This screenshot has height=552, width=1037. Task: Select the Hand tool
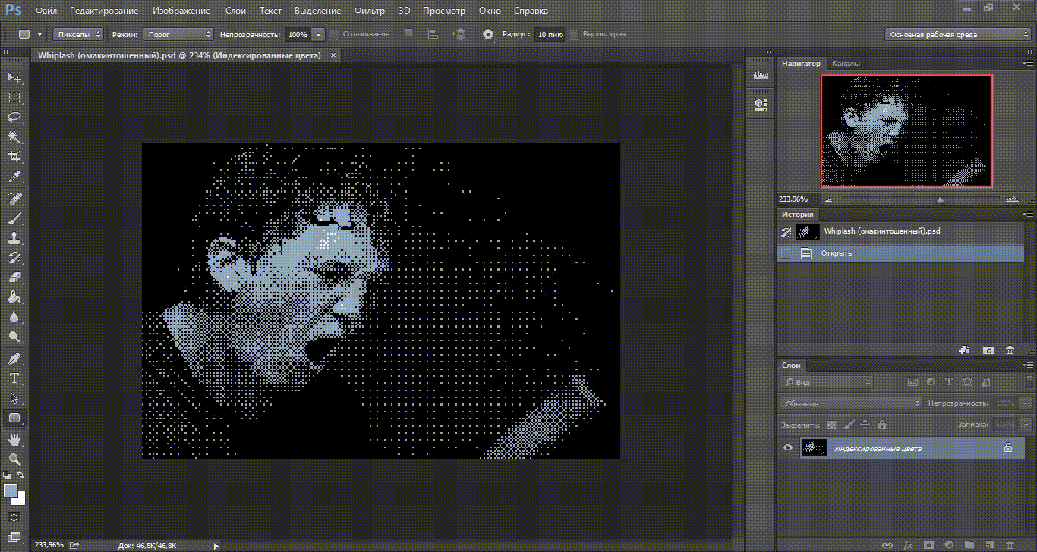[14, 439]
